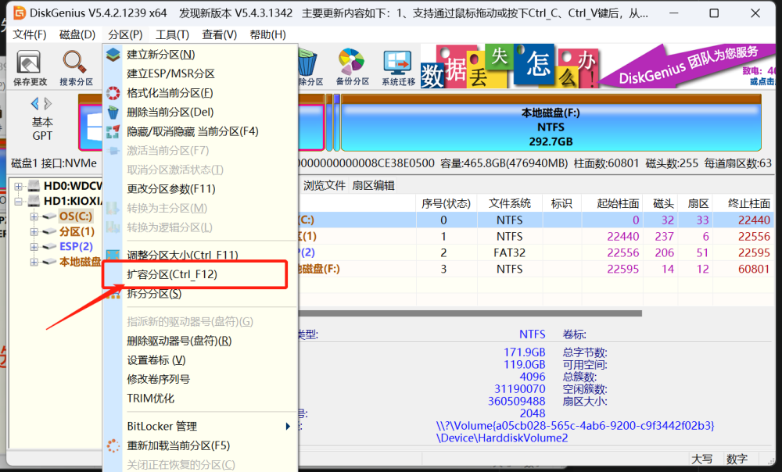Viewport: 782px width, 472px height.
Task: Click the icon beside 格式化当前分区(F)
Action: 113,93
